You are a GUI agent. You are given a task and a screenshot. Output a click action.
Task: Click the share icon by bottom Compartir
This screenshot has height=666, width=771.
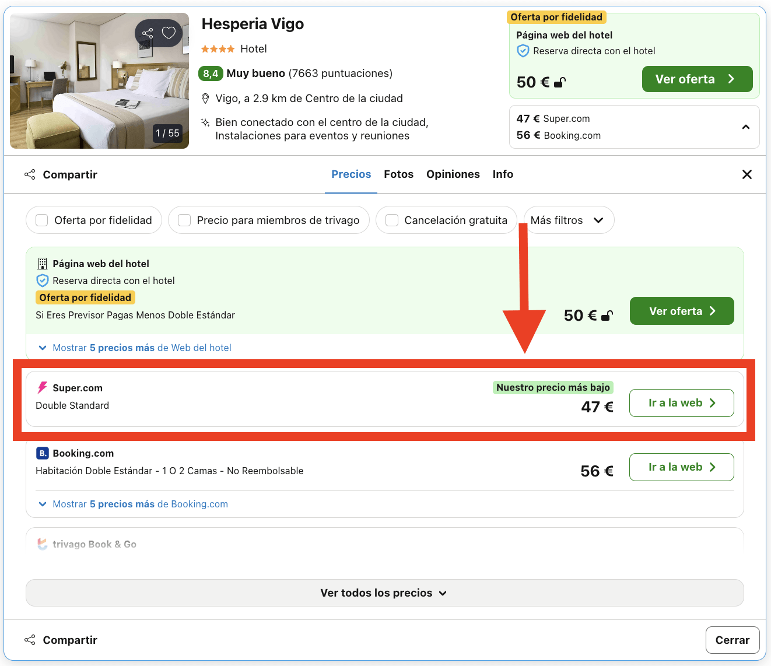point(30,640)
